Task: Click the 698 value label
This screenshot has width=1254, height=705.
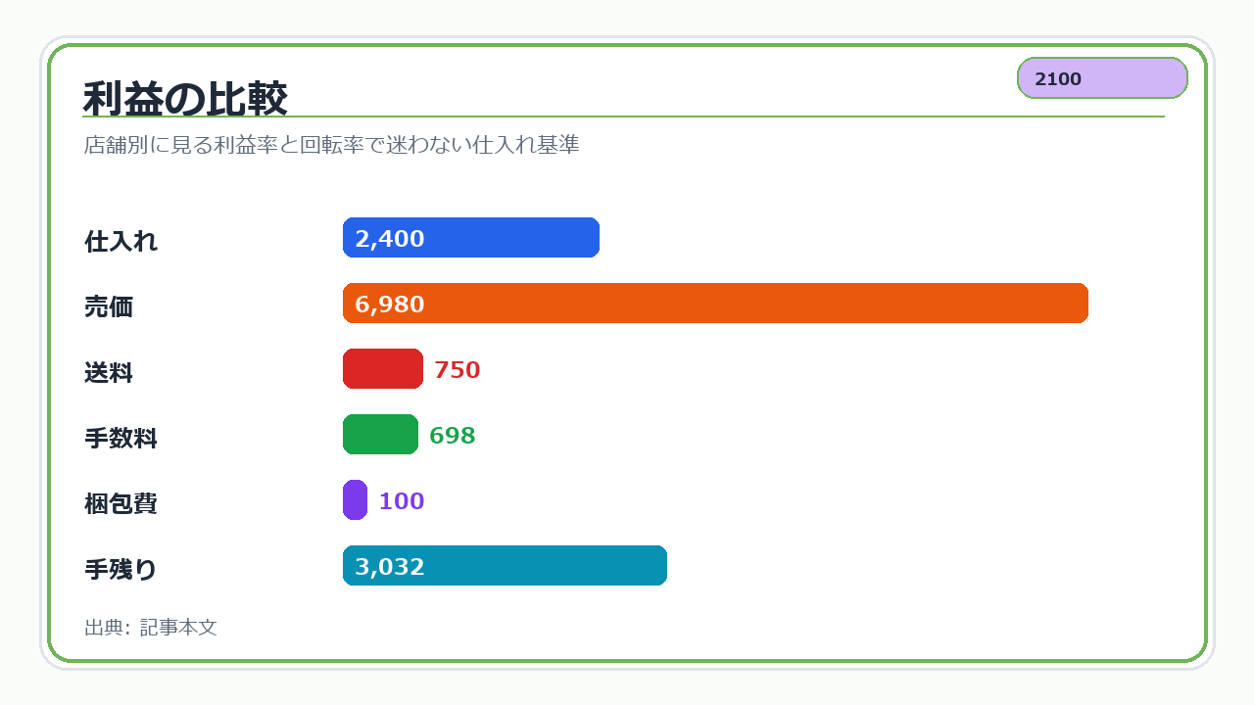Action: [453, 436]
